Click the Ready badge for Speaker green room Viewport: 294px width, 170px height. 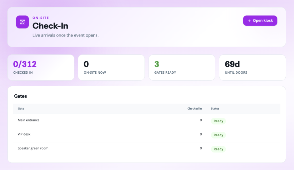[x=218, y=149]
